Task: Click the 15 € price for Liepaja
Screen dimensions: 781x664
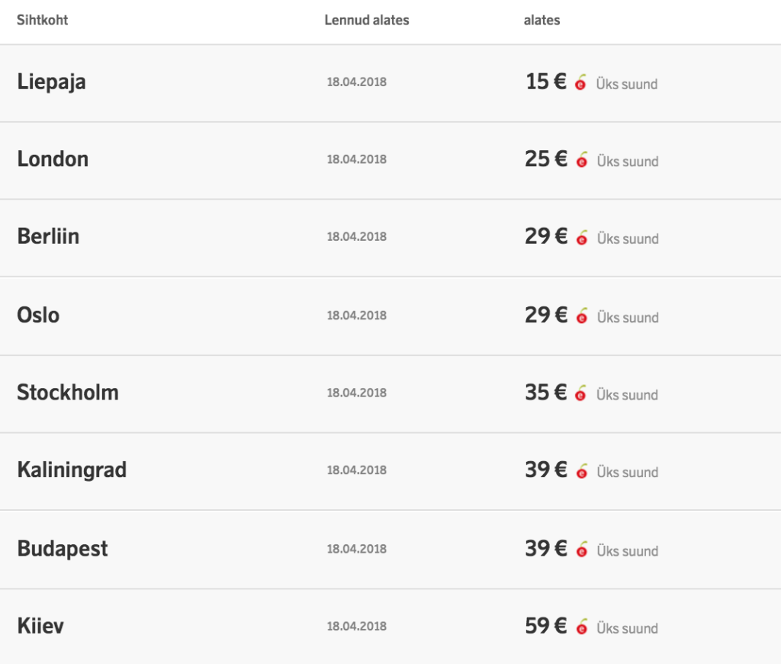Action: (546, 82)
